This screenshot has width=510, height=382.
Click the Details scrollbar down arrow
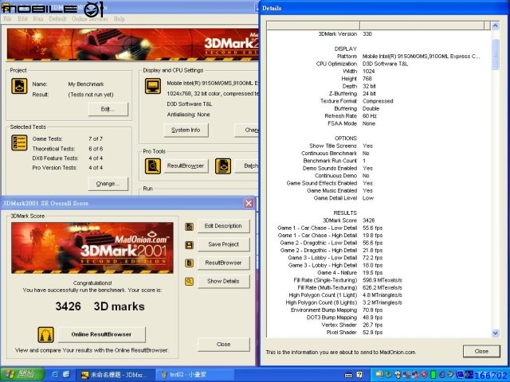496,333
